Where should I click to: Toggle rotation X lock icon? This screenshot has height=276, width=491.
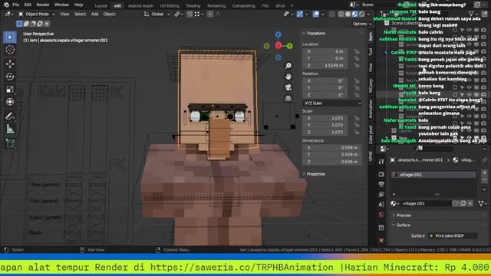[x=356, y=80]
